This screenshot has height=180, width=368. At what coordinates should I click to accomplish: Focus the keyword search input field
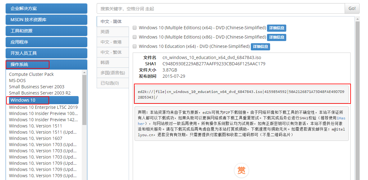(221, 8)
